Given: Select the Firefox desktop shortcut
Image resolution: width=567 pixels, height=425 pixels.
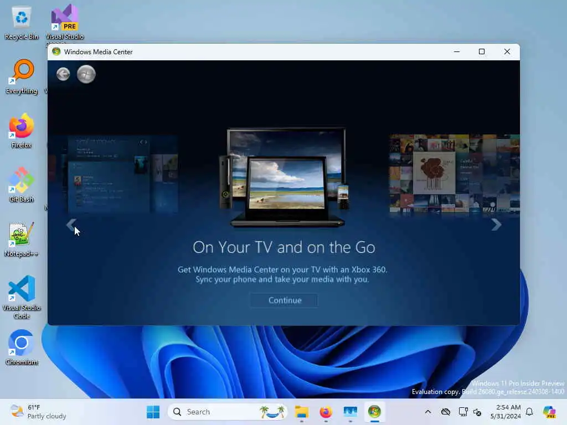Looking at the screenshot, I should tap(22, 131).
